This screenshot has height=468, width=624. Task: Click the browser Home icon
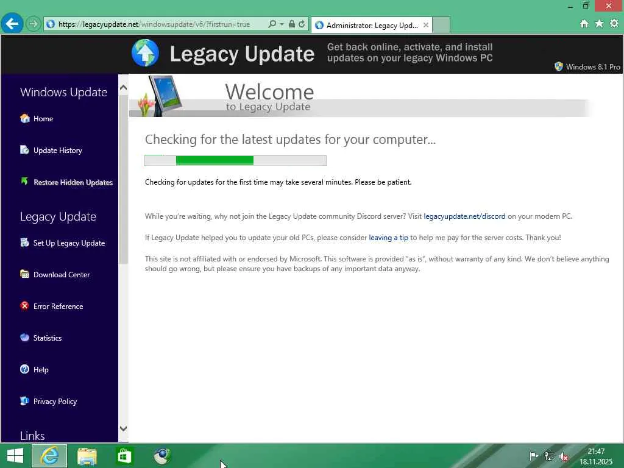click(584, 24)
